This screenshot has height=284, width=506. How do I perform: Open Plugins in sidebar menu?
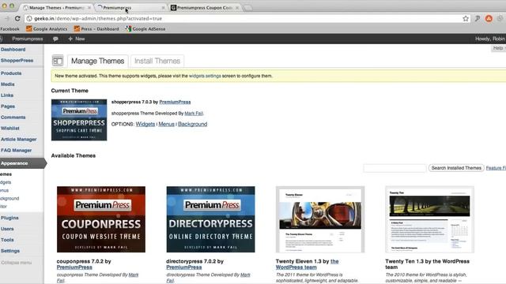coord(9,218)
